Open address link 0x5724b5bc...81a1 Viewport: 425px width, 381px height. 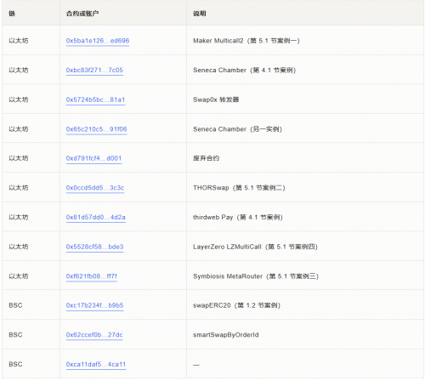[95, 100]
